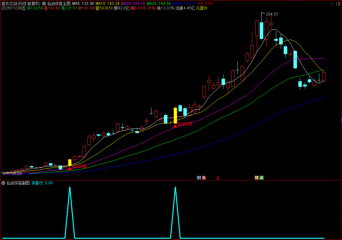The image size is (342, 240).
Task: Click the first 仙剑侠客 signal label
Action: pos(79,166)
